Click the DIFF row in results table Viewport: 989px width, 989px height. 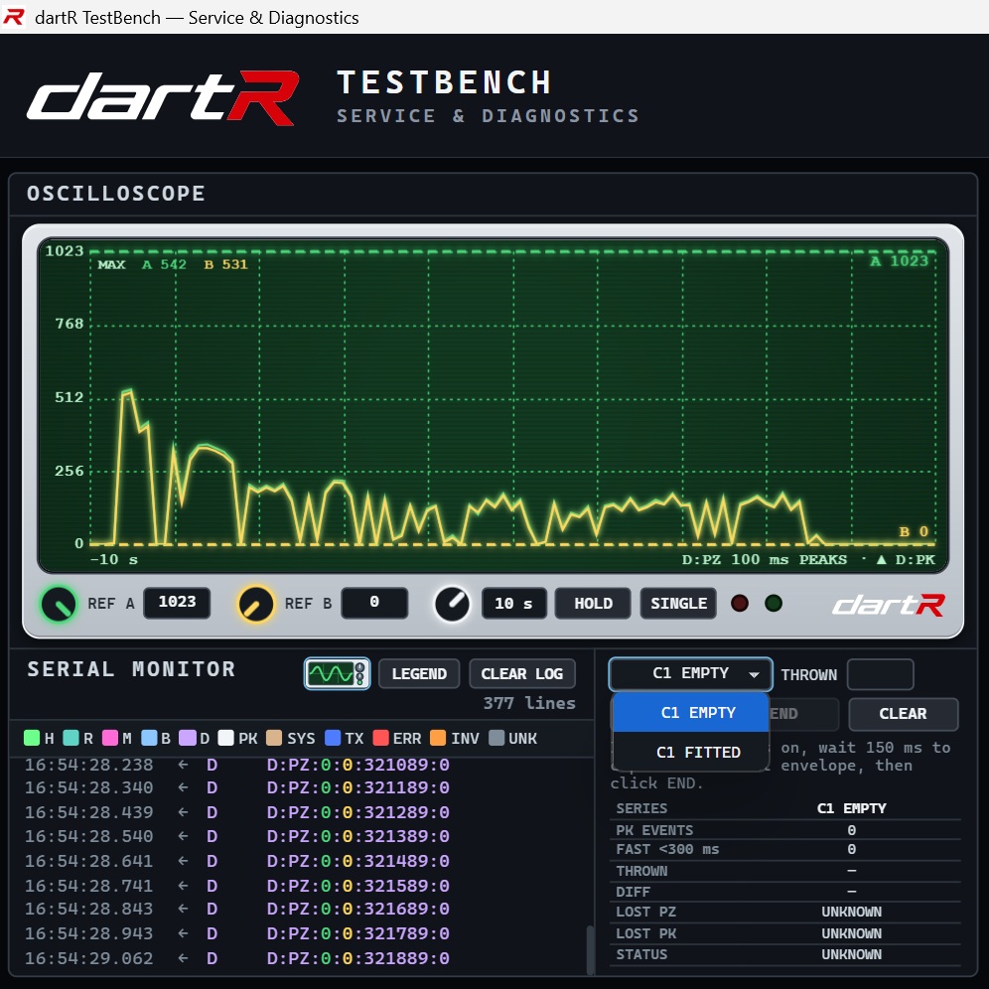[785, 892]
